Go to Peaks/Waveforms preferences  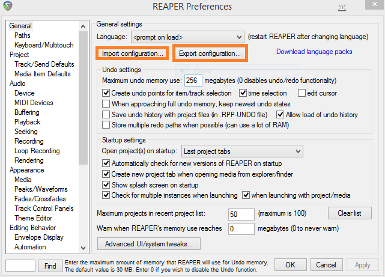point(42,189)
